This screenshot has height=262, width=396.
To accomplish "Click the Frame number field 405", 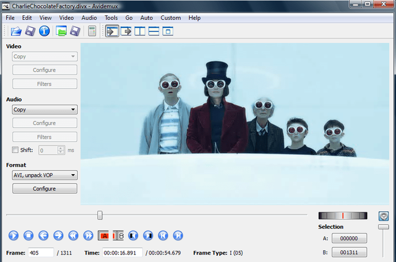I will click(41, 253).
